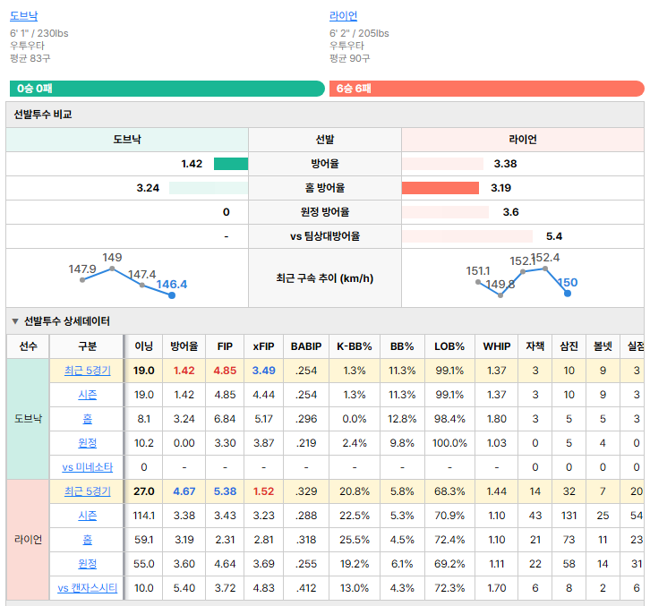Image resolution: width=650 pixels, height=606 pixels.
Task: Open the vs 캔자스시티 matchup link
Action: point(88,588)
